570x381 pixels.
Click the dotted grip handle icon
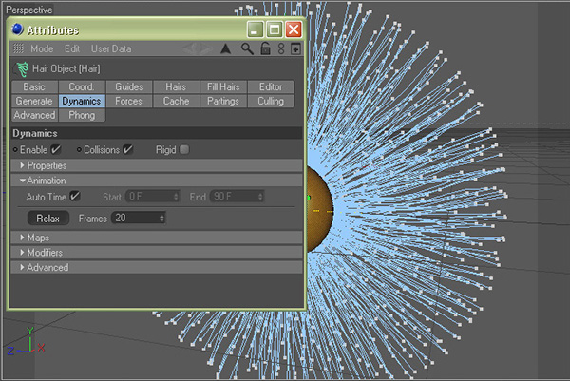click(x=19, y=48)
